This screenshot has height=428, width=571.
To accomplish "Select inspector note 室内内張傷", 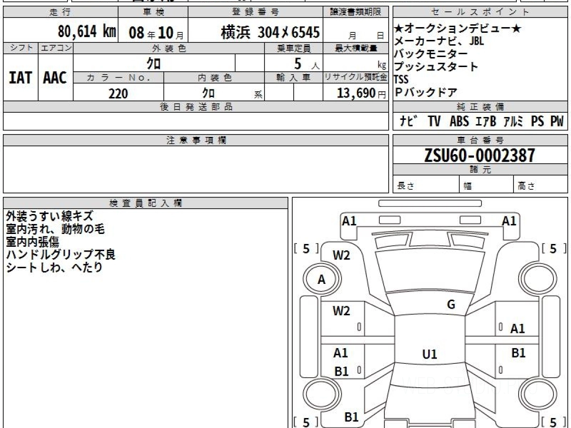I will [33, 242].
